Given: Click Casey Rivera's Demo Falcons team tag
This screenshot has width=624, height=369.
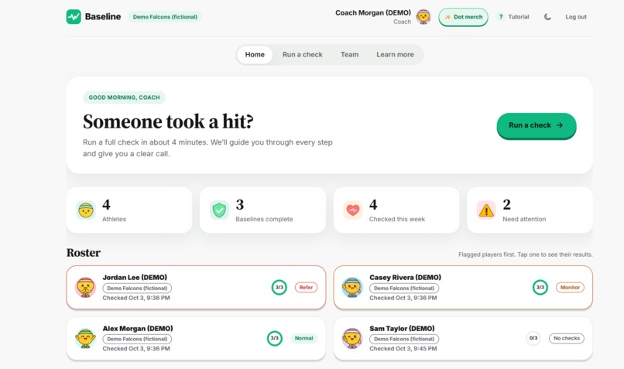Looking at the screenshot, I should click(x=404, y=288).
